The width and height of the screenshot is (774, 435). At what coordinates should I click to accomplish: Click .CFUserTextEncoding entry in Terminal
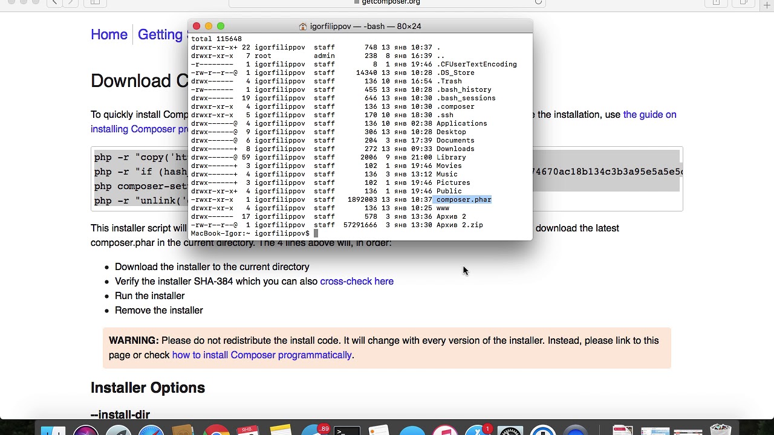coord(476,64)
